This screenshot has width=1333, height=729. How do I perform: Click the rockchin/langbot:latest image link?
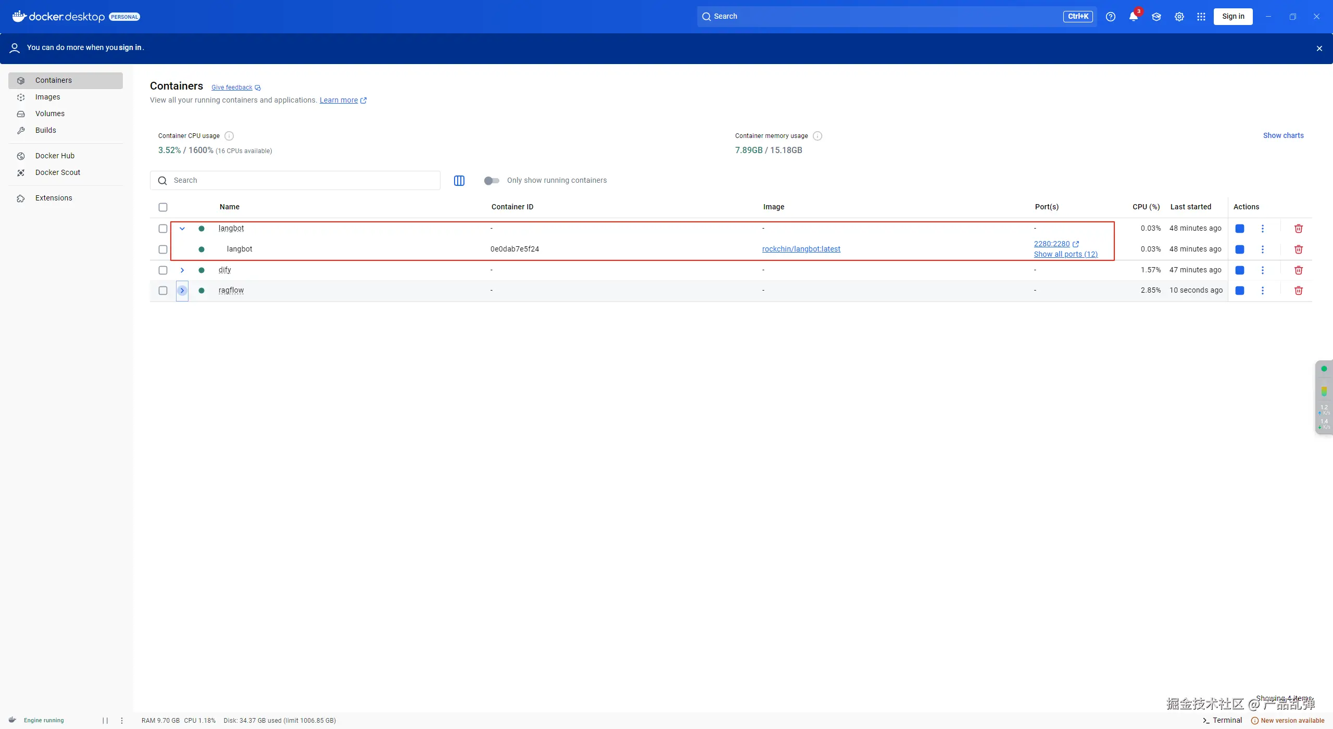point(801,249)
